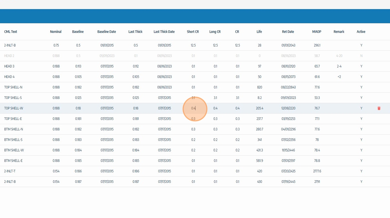Image resolution: width=390 pixels, height=218 pixels.
Task: Select Baseline value 0.187
Action: click(78, 181)
